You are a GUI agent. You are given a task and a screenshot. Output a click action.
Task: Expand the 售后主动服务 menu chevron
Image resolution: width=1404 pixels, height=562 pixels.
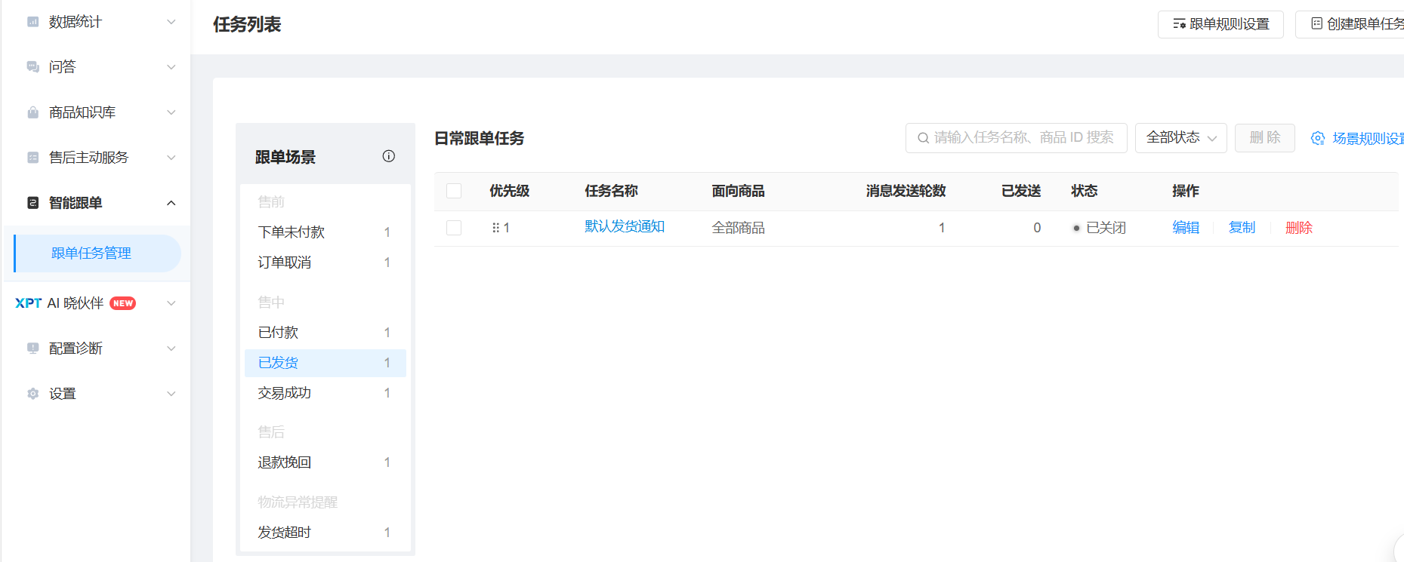point(171,158)
